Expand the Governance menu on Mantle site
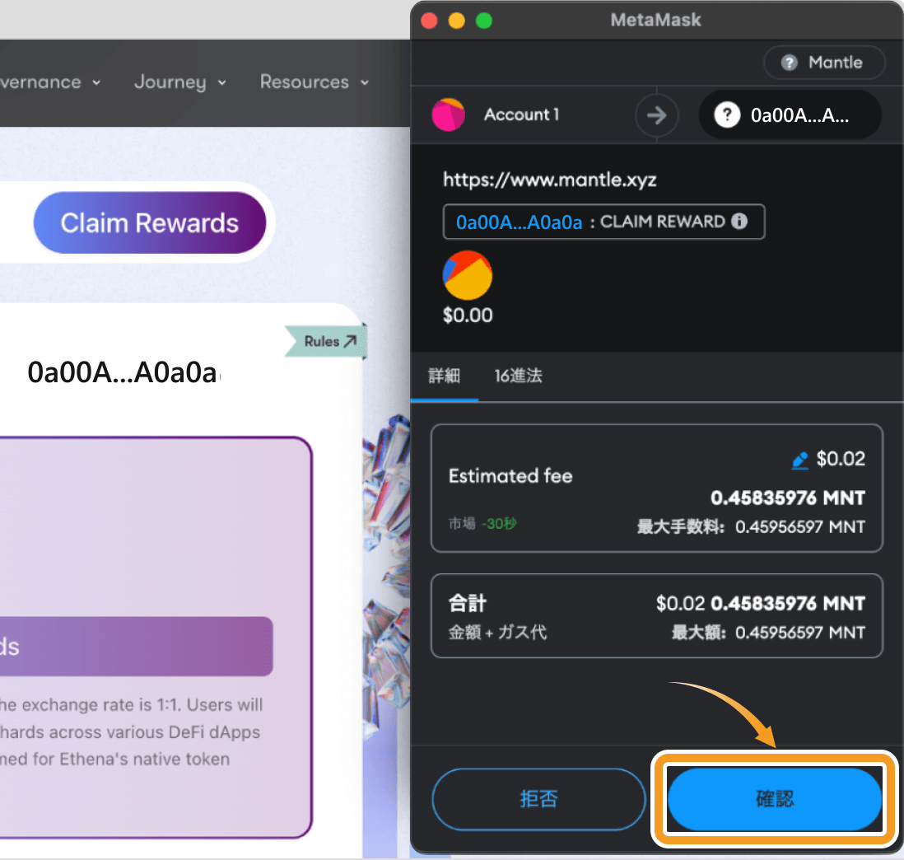The image size is (904, 860). point(51,82)
